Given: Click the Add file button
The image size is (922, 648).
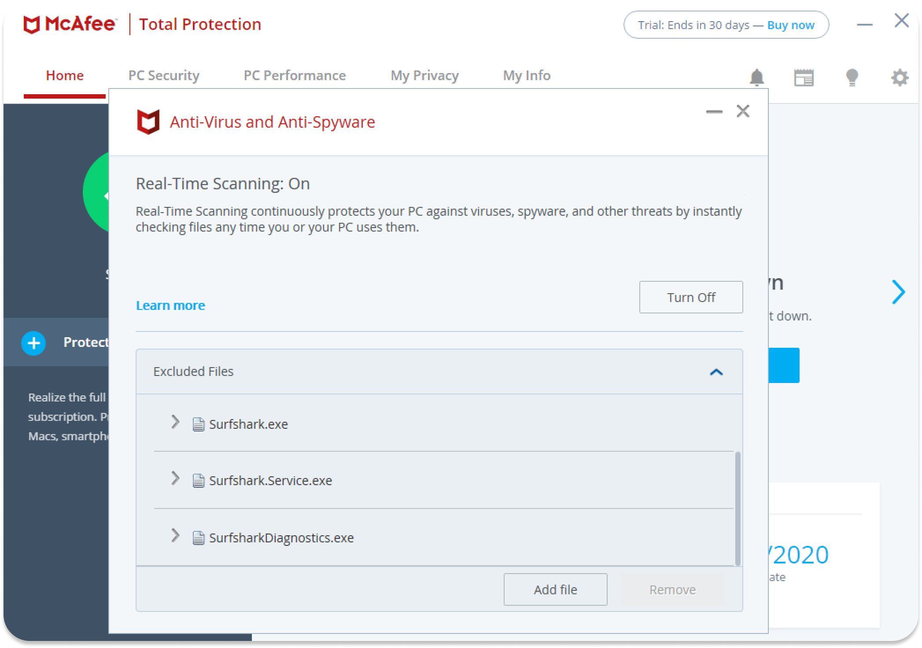Looking at the screenshot, I should point(555,589).
